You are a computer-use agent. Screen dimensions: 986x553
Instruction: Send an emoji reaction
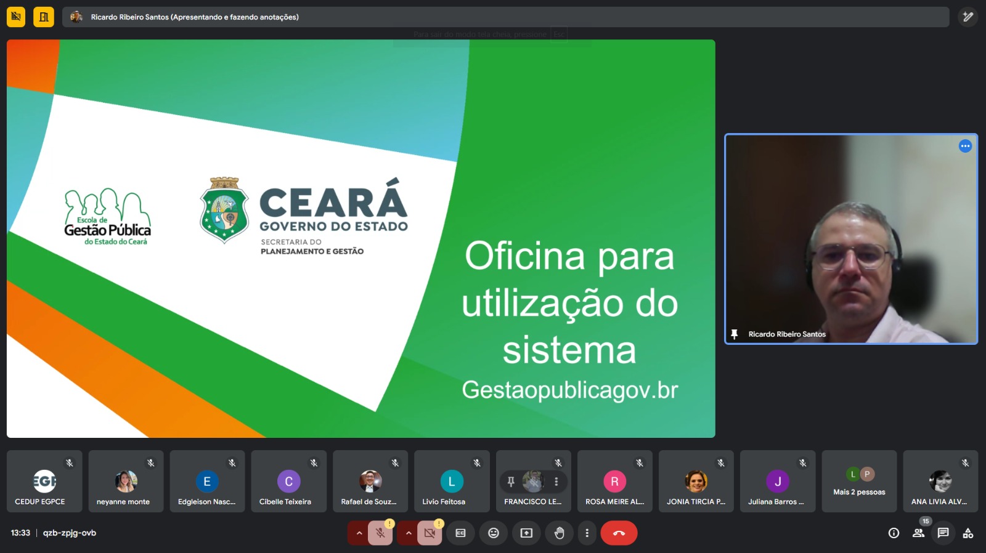[x=494, y=533]
